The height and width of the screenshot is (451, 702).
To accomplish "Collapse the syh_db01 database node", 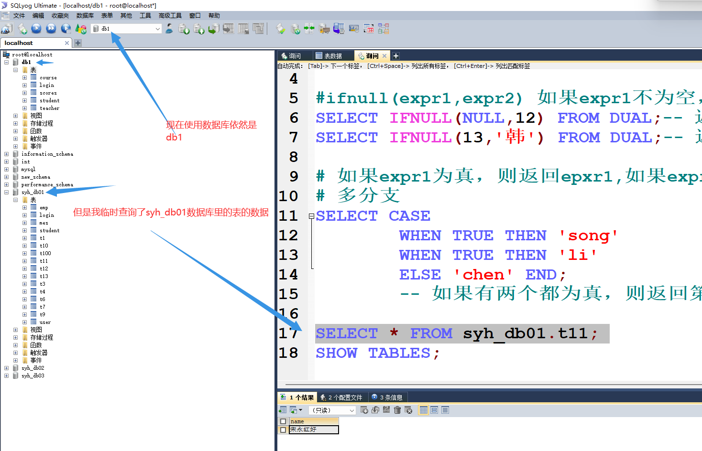I will (x=6, y=192).
